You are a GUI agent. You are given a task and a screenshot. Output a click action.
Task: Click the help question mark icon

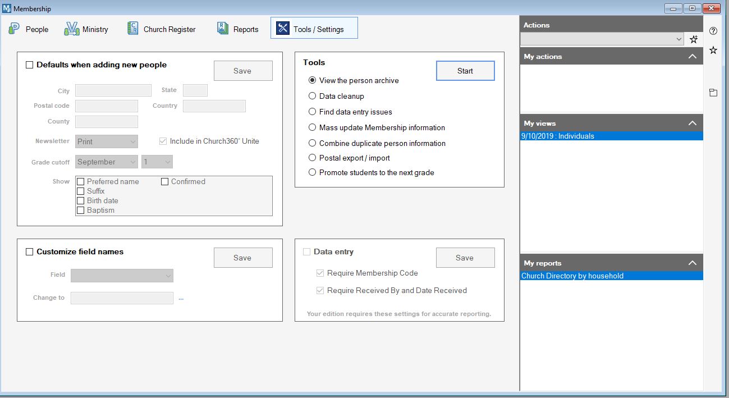(x=713, y=31)
